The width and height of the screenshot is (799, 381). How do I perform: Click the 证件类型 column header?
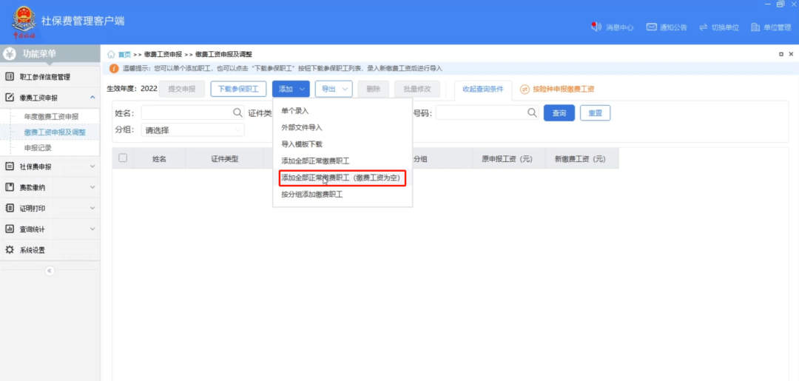click(x=225, y=159)
